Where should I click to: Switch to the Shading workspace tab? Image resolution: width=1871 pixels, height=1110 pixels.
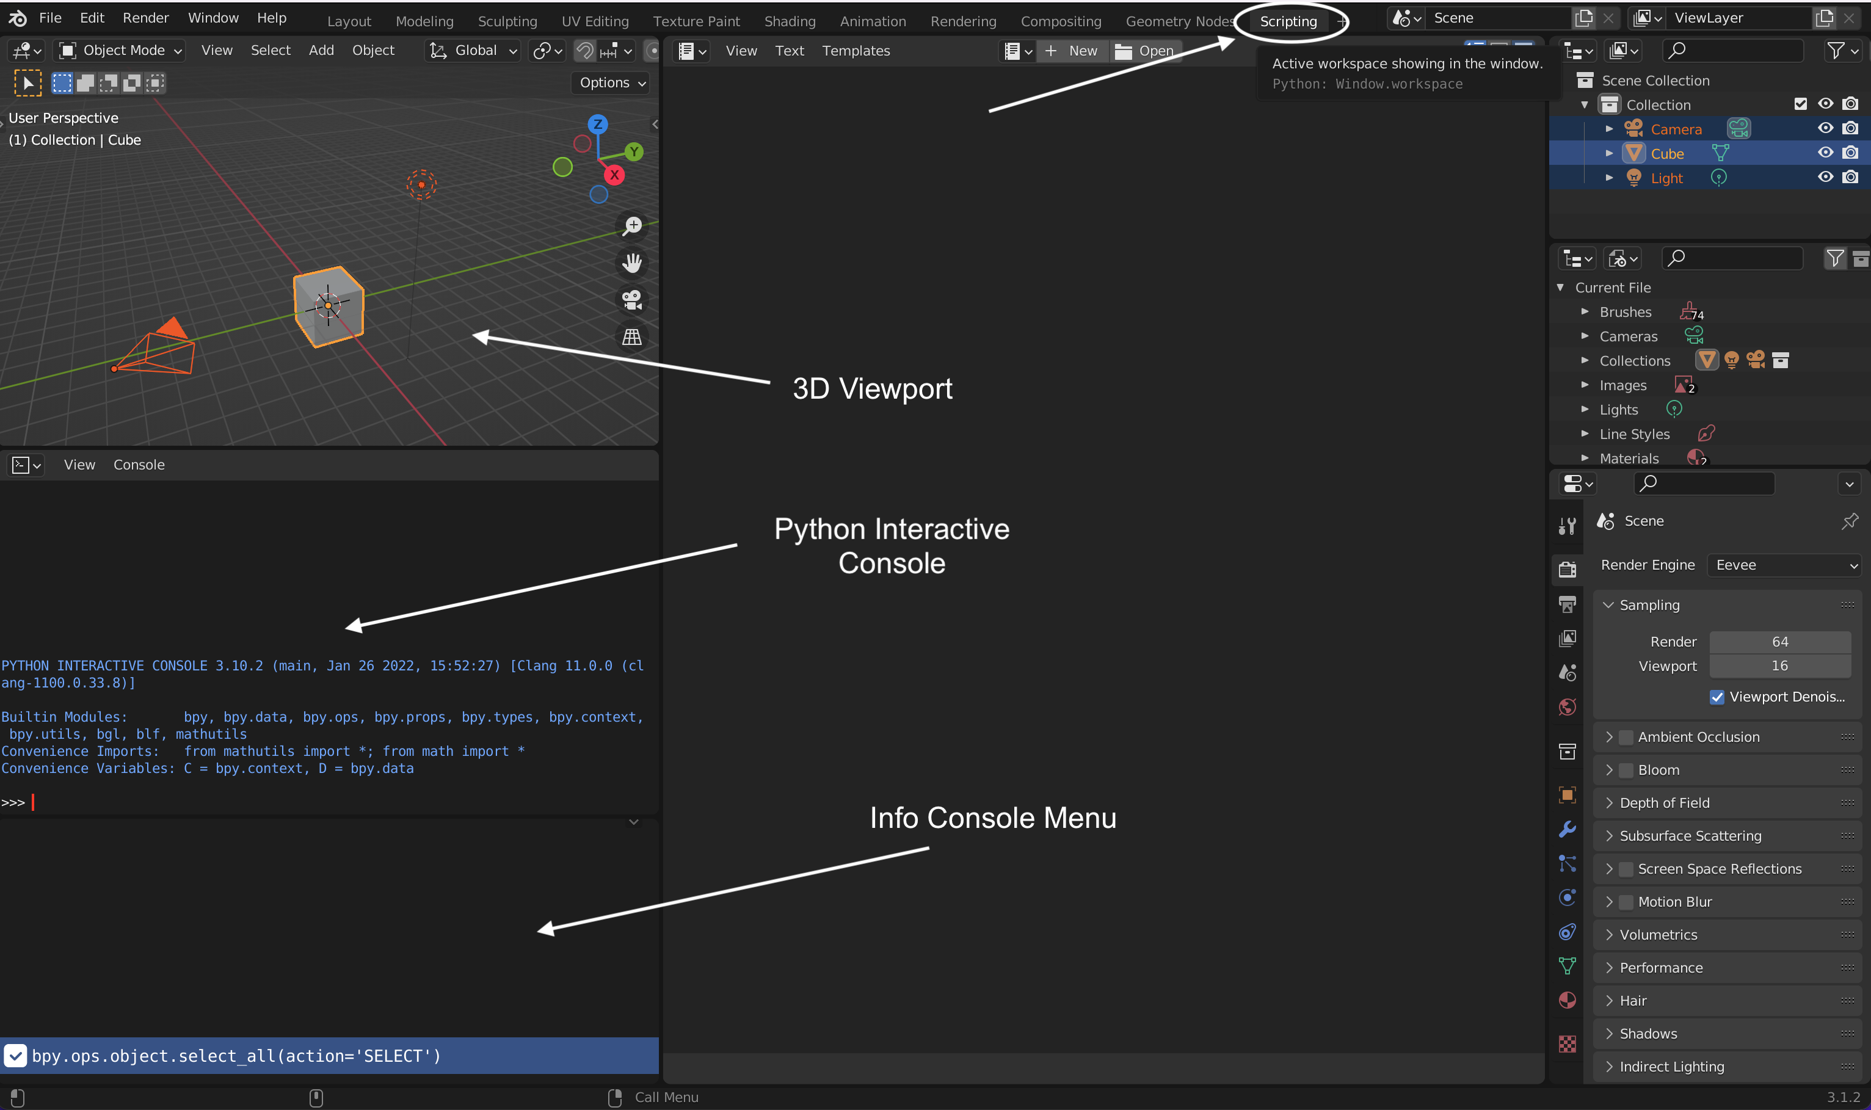[x=789, y=22]
